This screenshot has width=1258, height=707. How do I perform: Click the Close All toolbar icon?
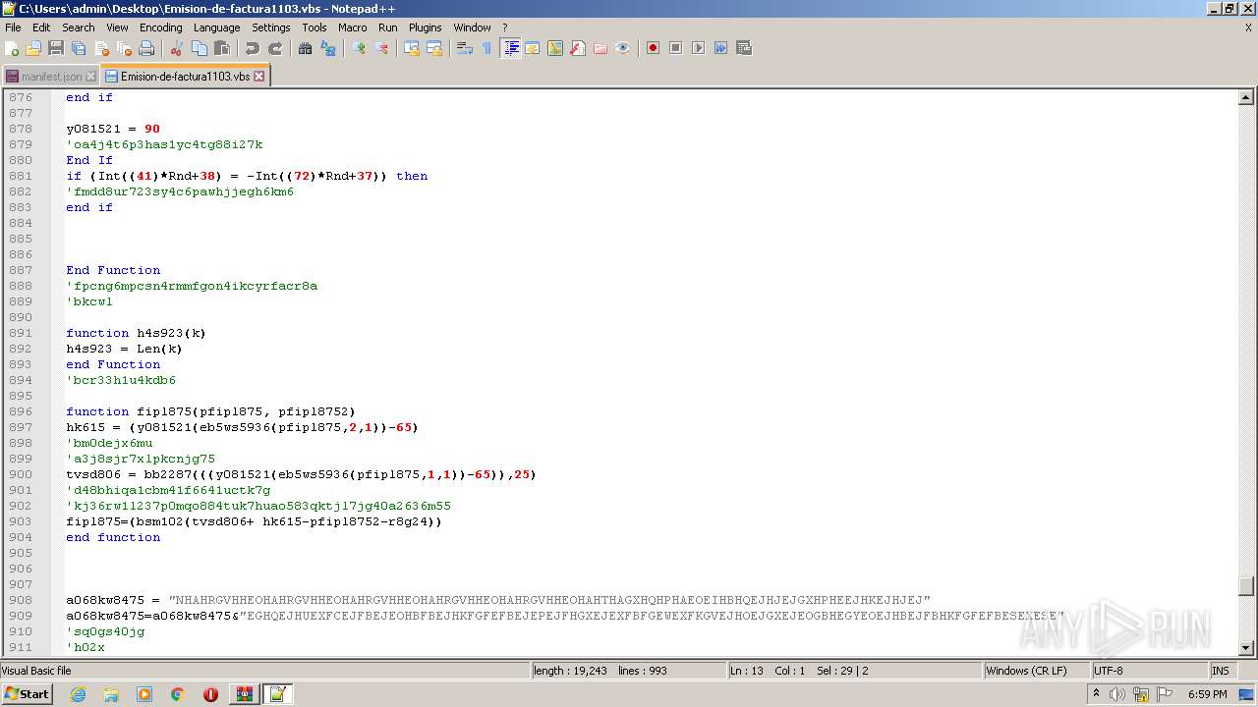[124, 48]
